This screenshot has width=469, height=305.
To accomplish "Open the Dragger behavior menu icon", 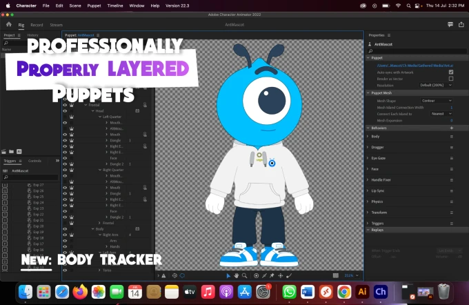I will point(452,147).
